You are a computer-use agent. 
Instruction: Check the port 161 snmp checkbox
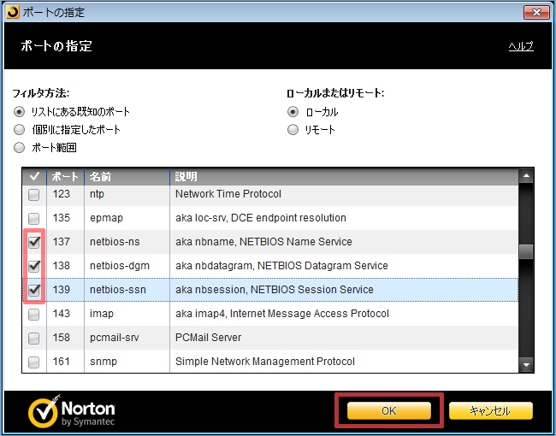pos(34,362)
